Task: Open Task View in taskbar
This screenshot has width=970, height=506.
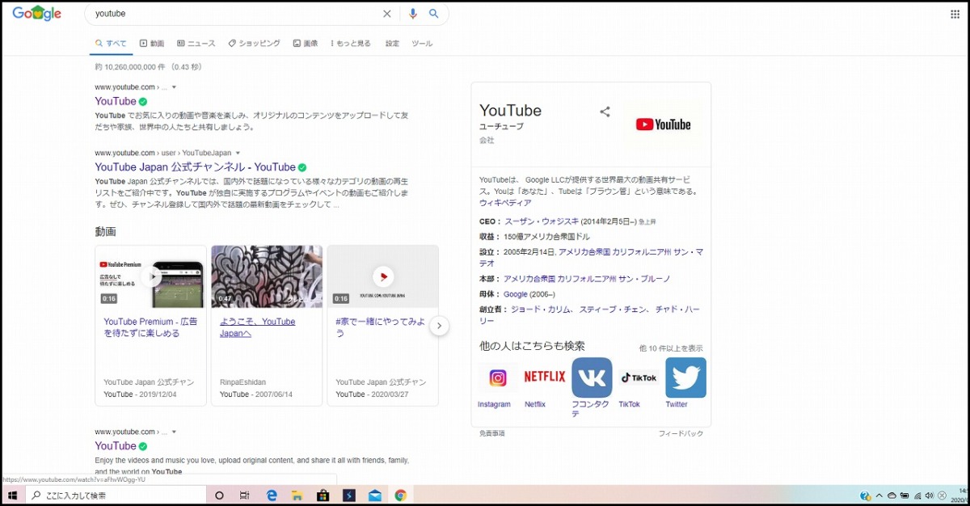Action: (245, 495)
